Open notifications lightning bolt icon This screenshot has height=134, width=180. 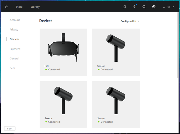coord(134,7)
